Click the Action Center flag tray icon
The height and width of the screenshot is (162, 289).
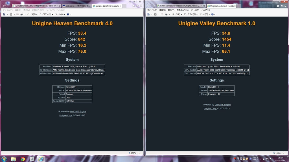tap(271, 159)
